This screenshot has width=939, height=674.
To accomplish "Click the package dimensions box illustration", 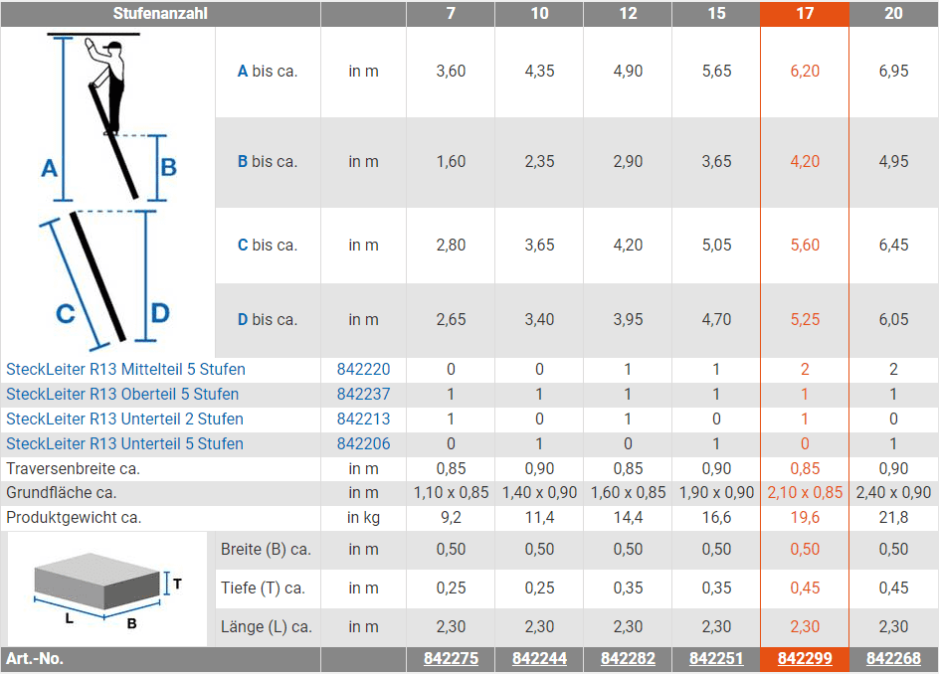I will pyautogui.click(x=107, y=590).
